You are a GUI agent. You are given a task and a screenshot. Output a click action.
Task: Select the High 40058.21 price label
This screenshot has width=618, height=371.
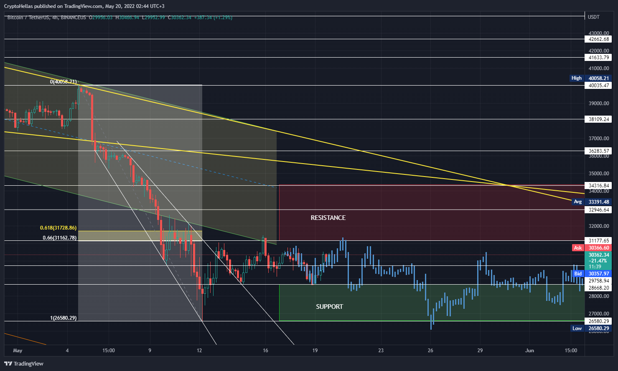click(x=590, y=78)
